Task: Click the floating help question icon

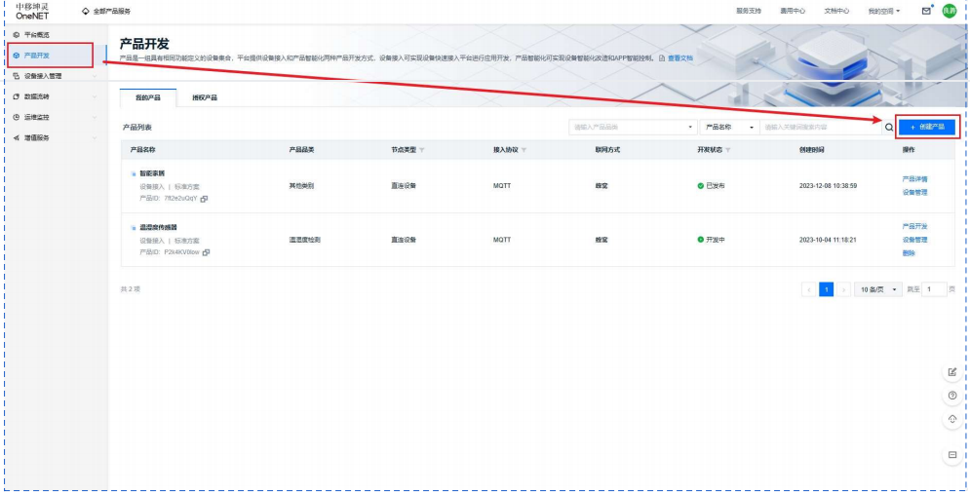Action: pyautogui.click(x=952, y=396)
